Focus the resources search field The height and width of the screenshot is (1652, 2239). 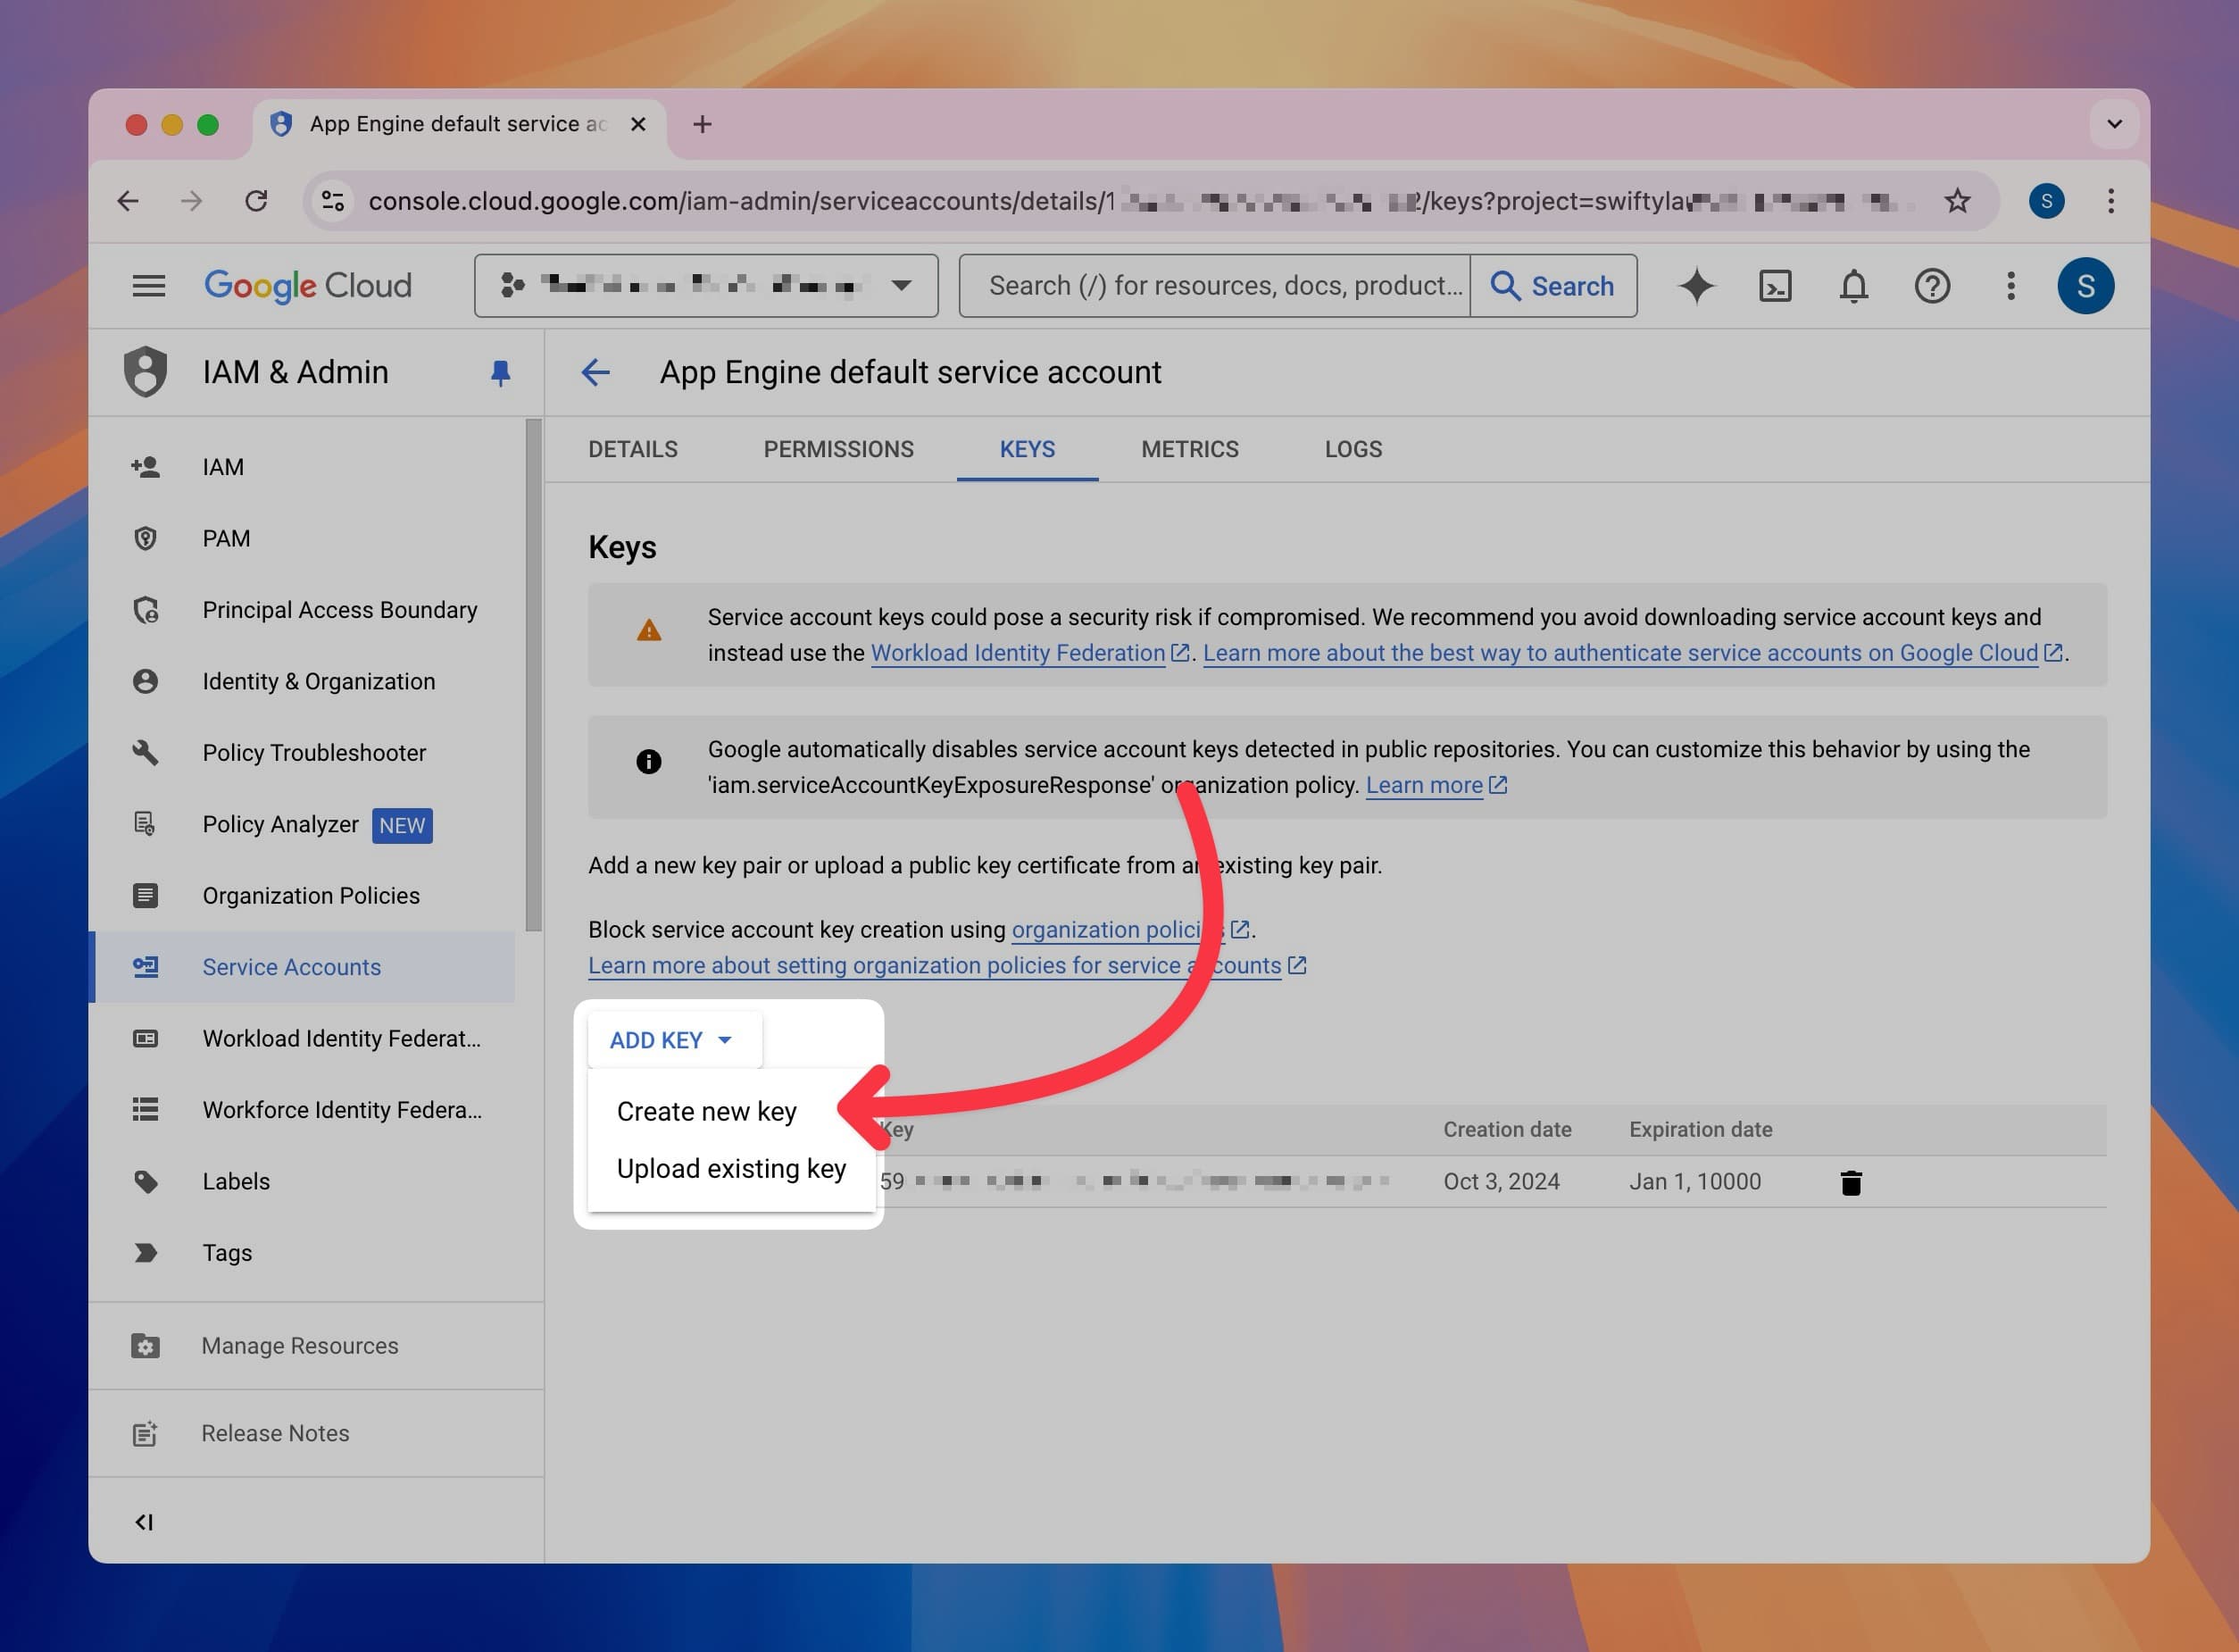pos(1215,286)
